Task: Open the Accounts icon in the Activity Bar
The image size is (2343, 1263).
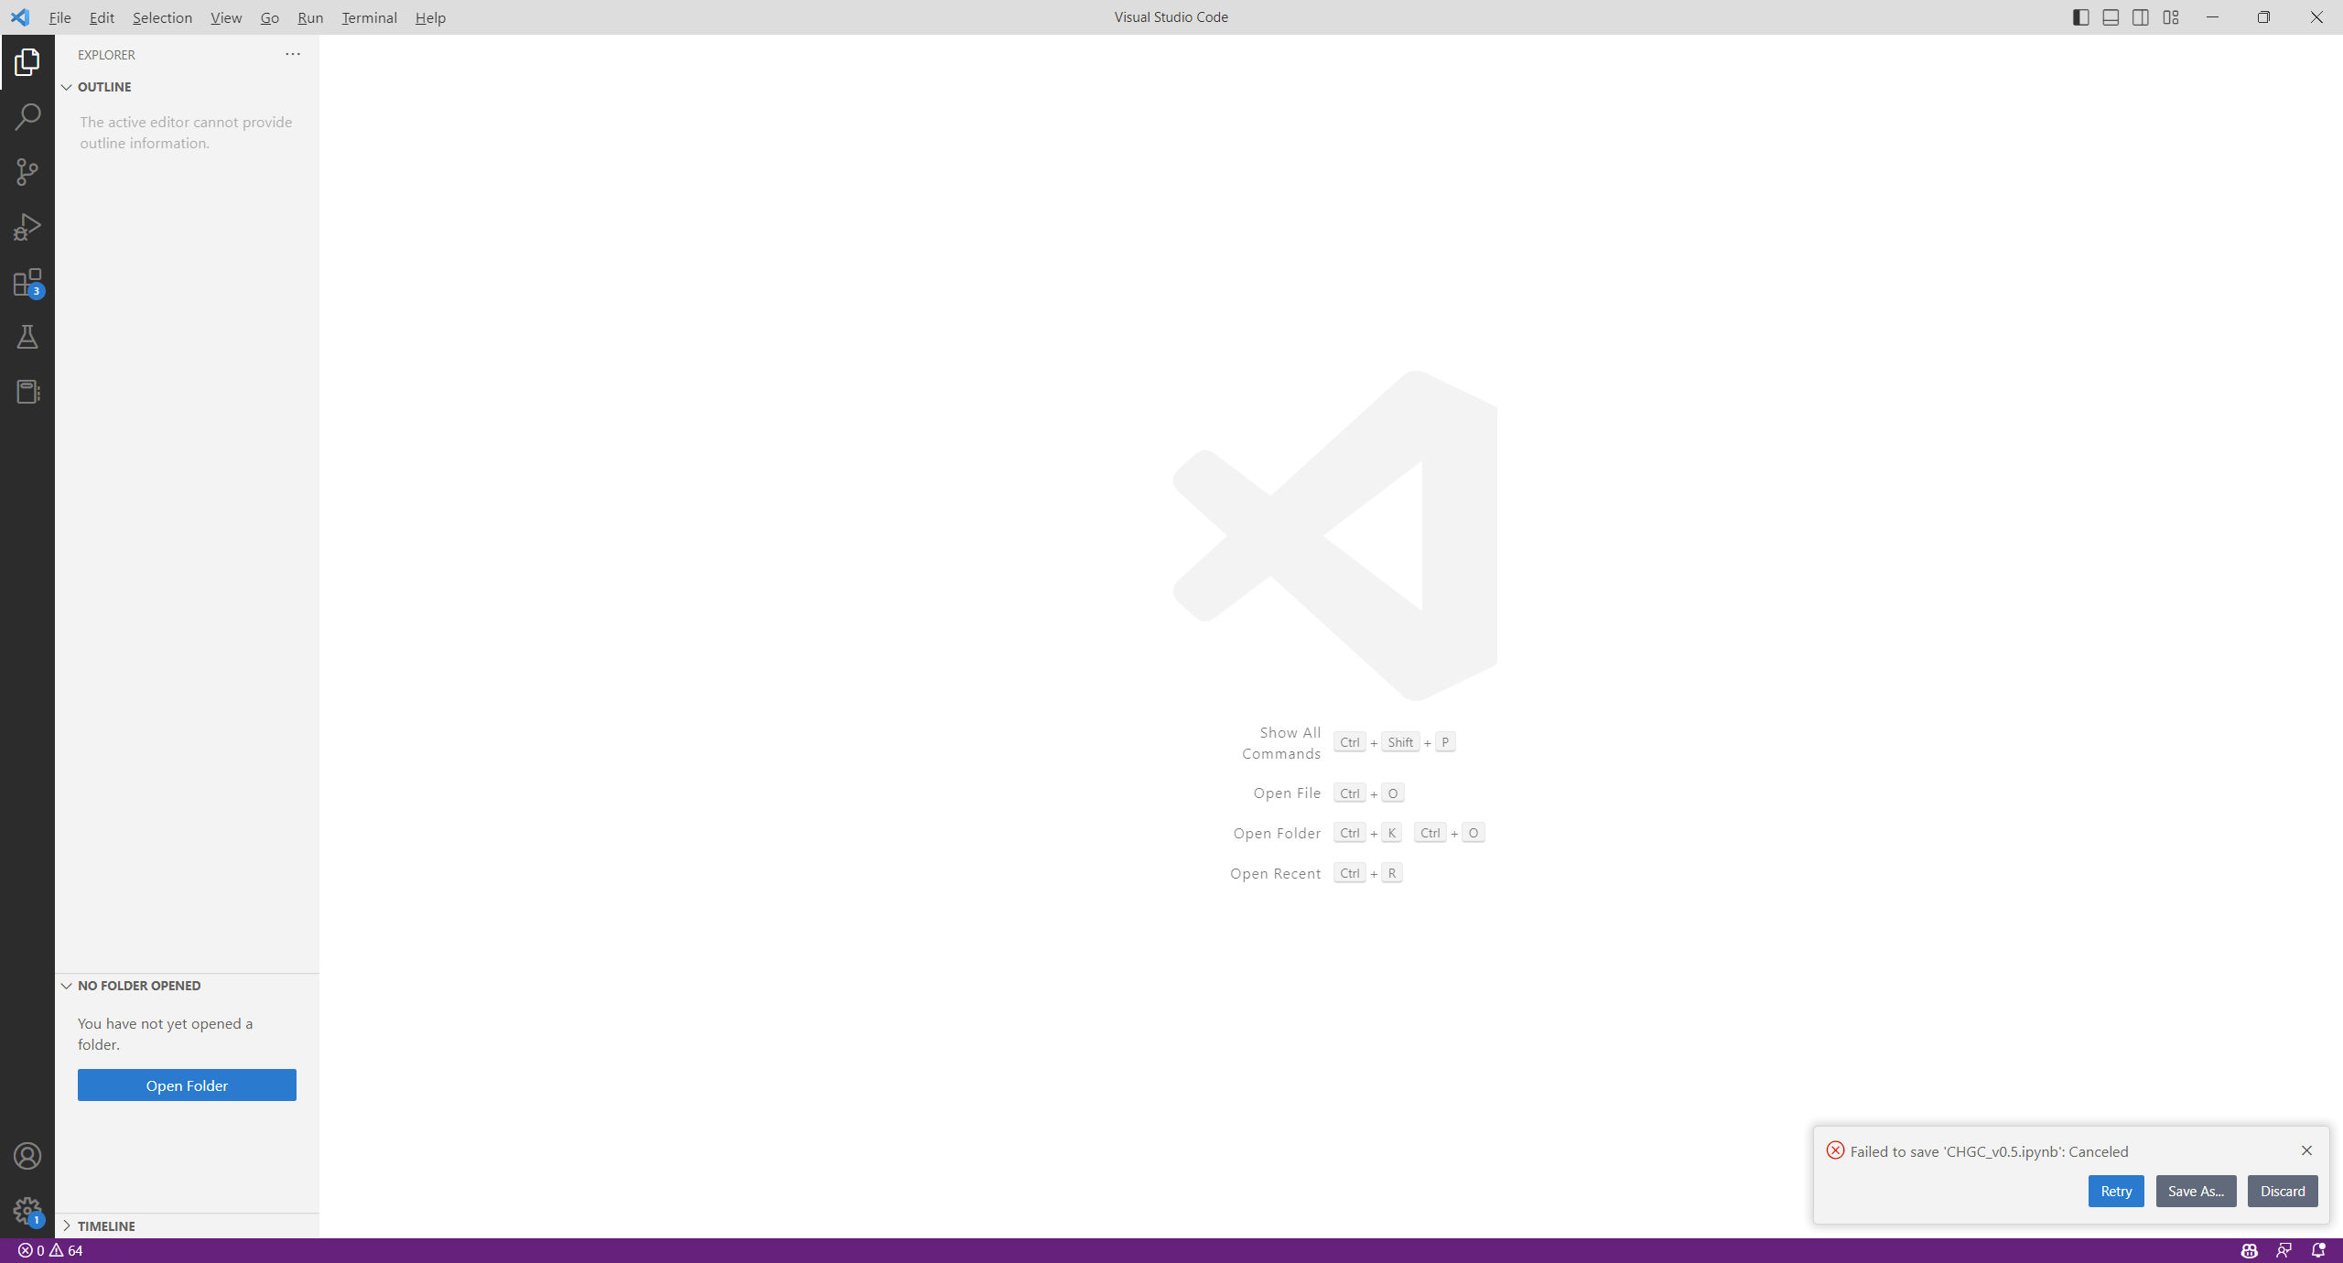Action: (27, 1155)
